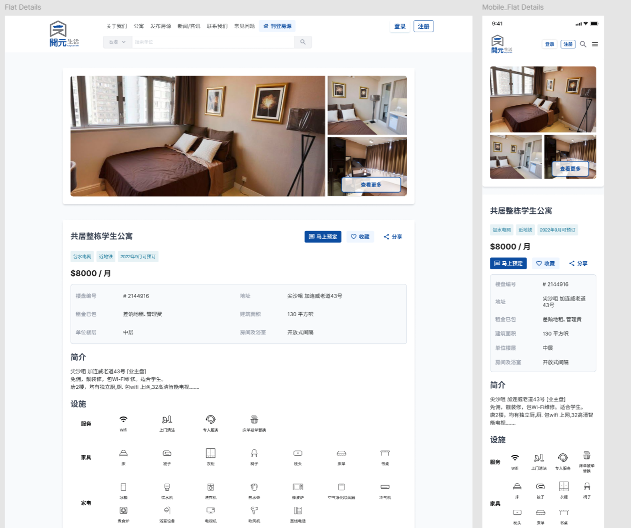Tap the search magnifier icon in mobile header
631x528 pixels.
click(x=583, y=44)
